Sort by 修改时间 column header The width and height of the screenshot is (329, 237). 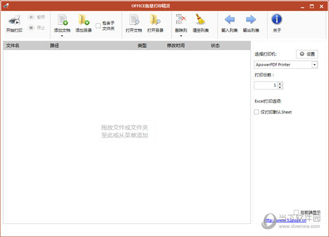point(176,45)
